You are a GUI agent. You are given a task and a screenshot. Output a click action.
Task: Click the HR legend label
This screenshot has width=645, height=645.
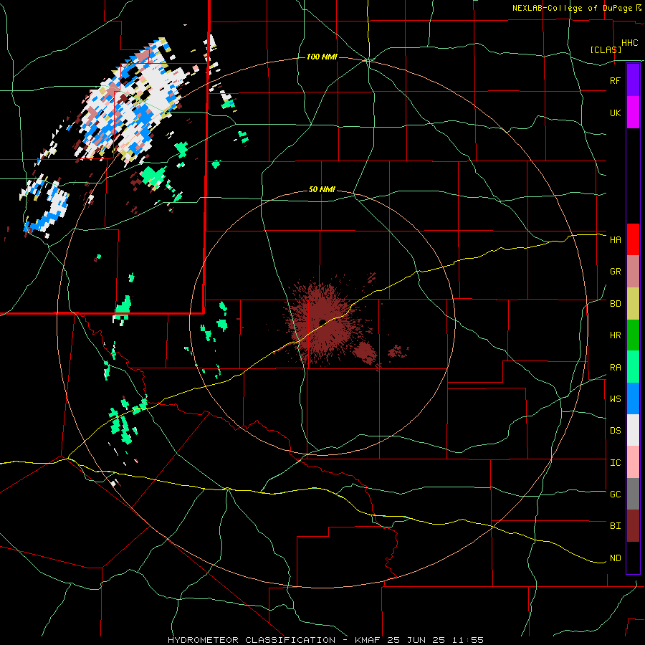(616, 335)
